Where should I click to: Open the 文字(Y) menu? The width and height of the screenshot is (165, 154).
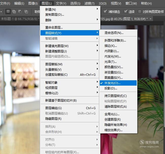[61, 3]
